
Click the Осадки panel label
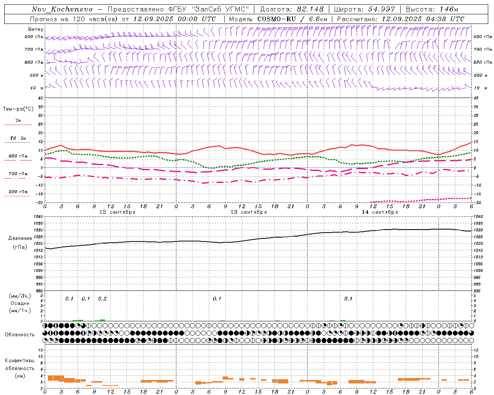pyautogui.click(x=20, y=303)
